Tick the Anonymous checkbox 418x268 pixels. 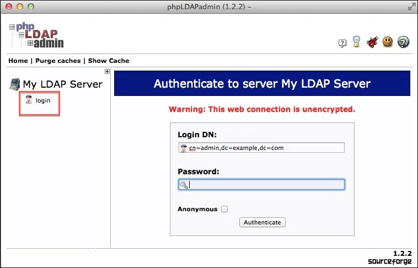click(224, 209)
